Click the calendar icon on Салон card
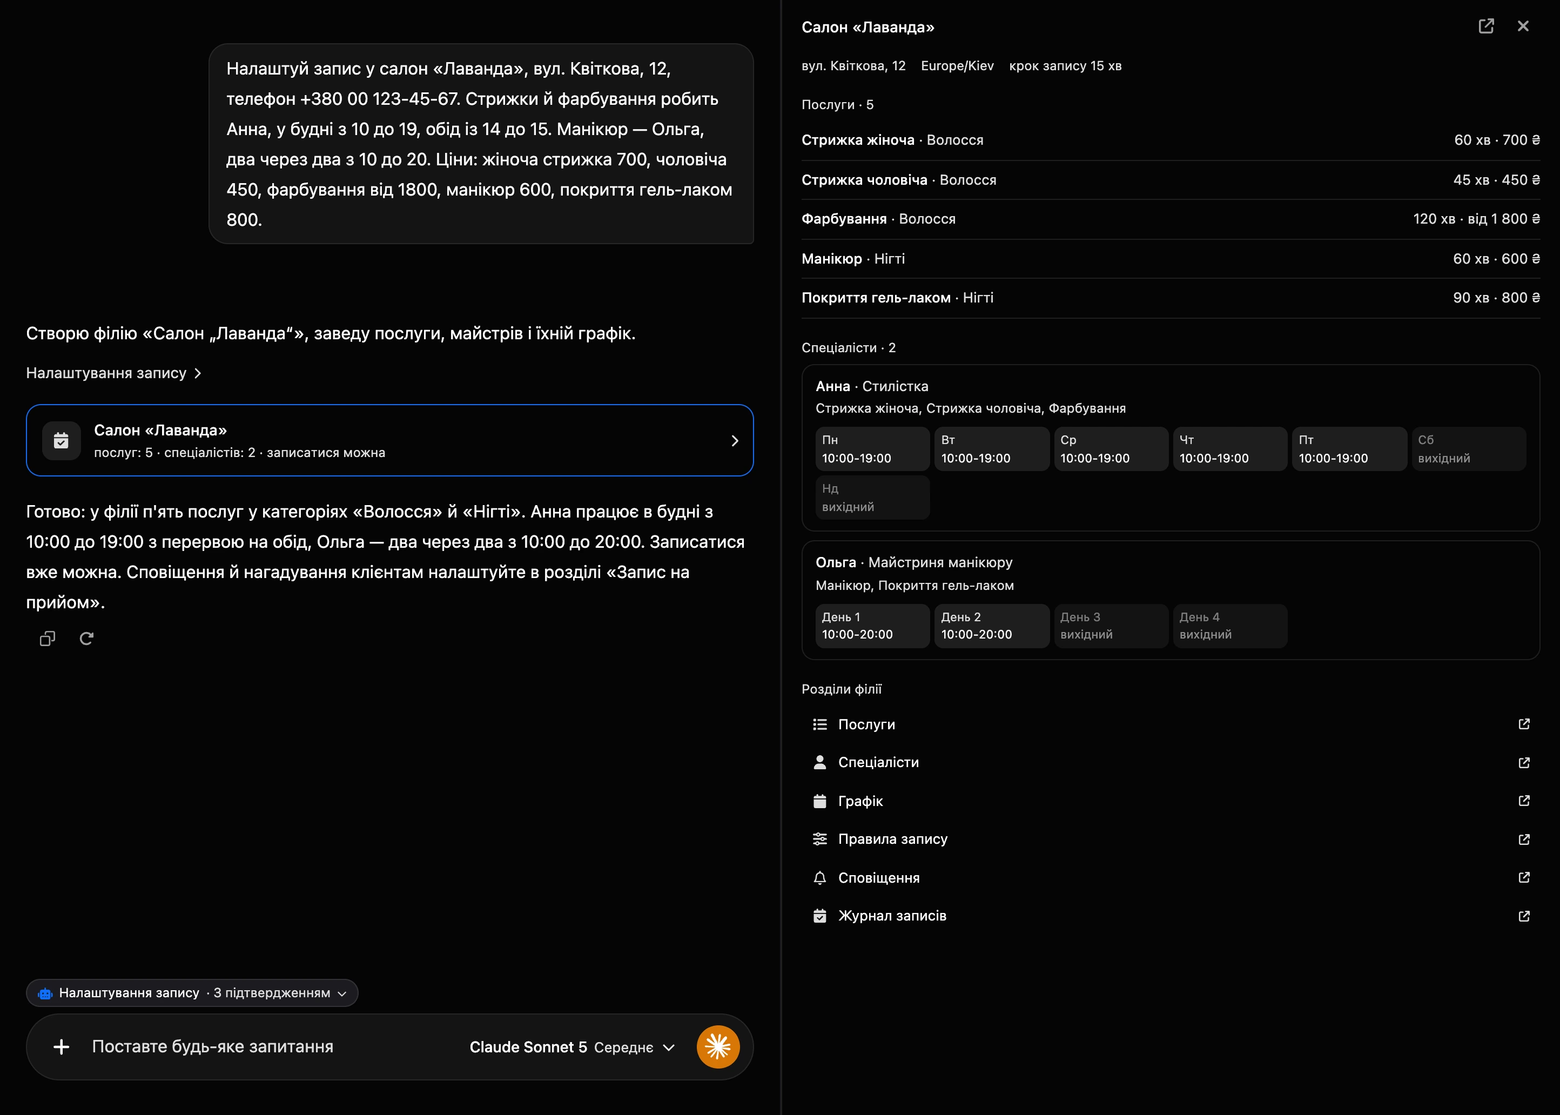 coord(61,440)
